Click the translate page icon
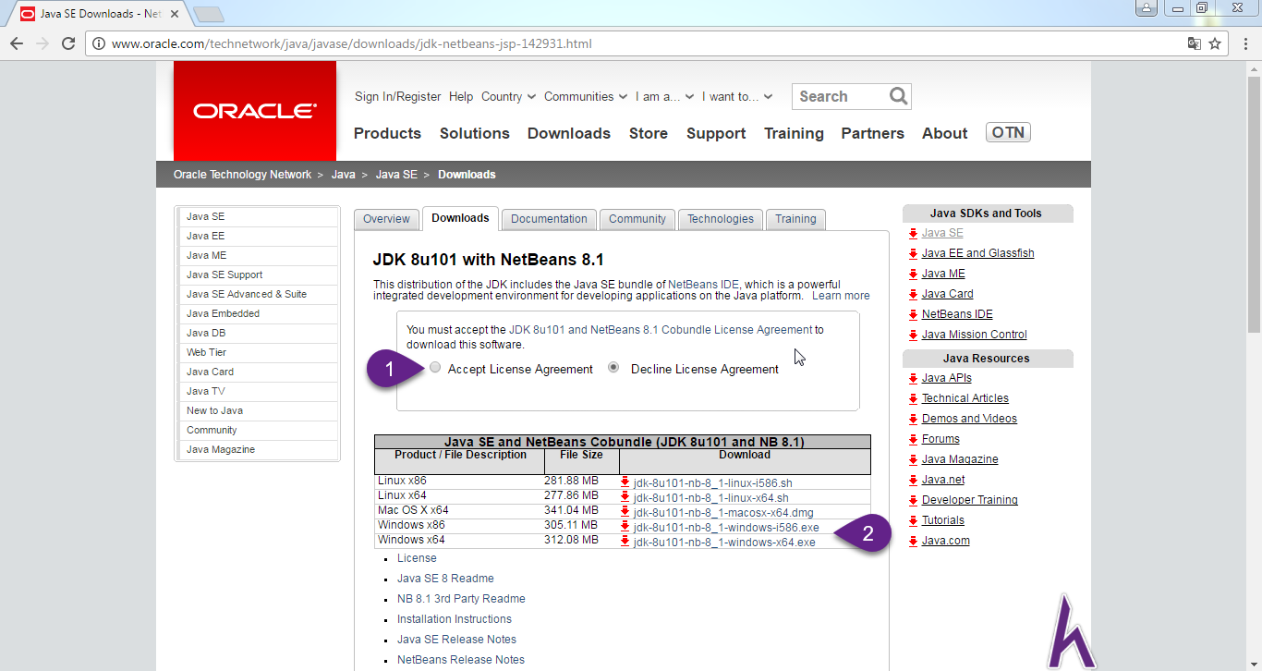Viewport: 1262px width, 671px height. point(1195,43)
